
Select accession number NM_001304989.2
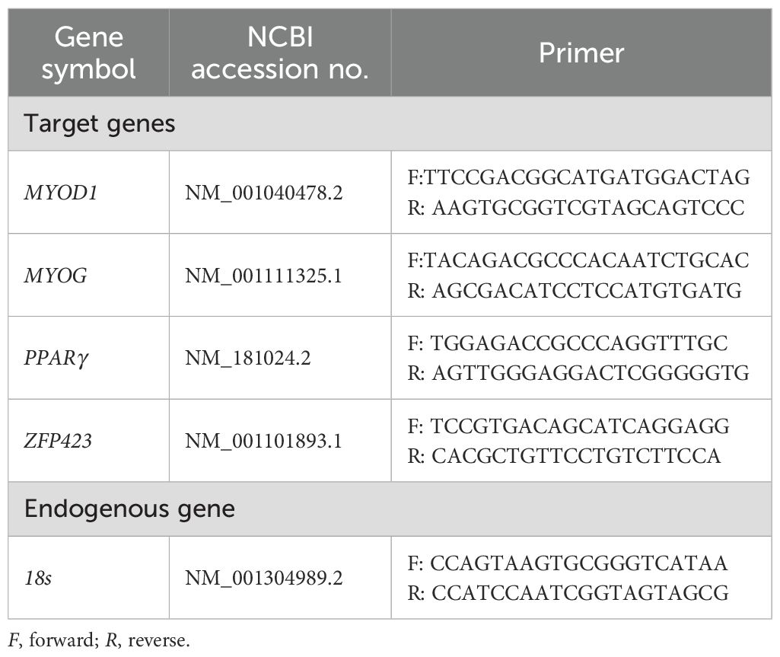pos(264,578)
